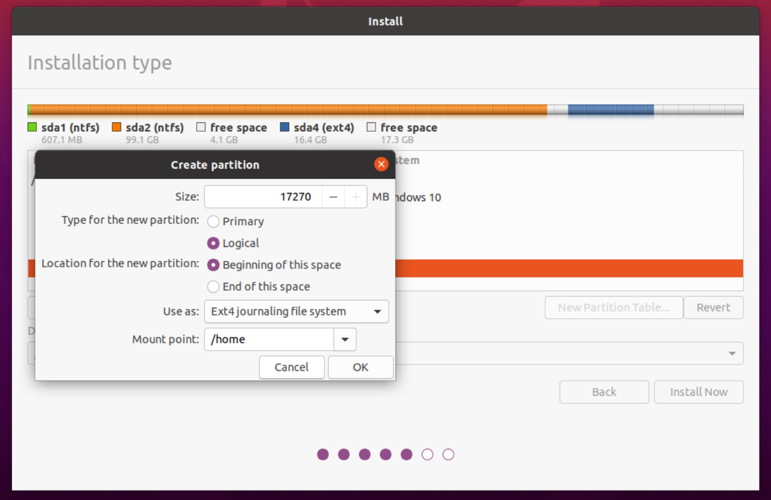Click the fifth filled progress dot
The image size is (771, 500).
tap(406, 454)
